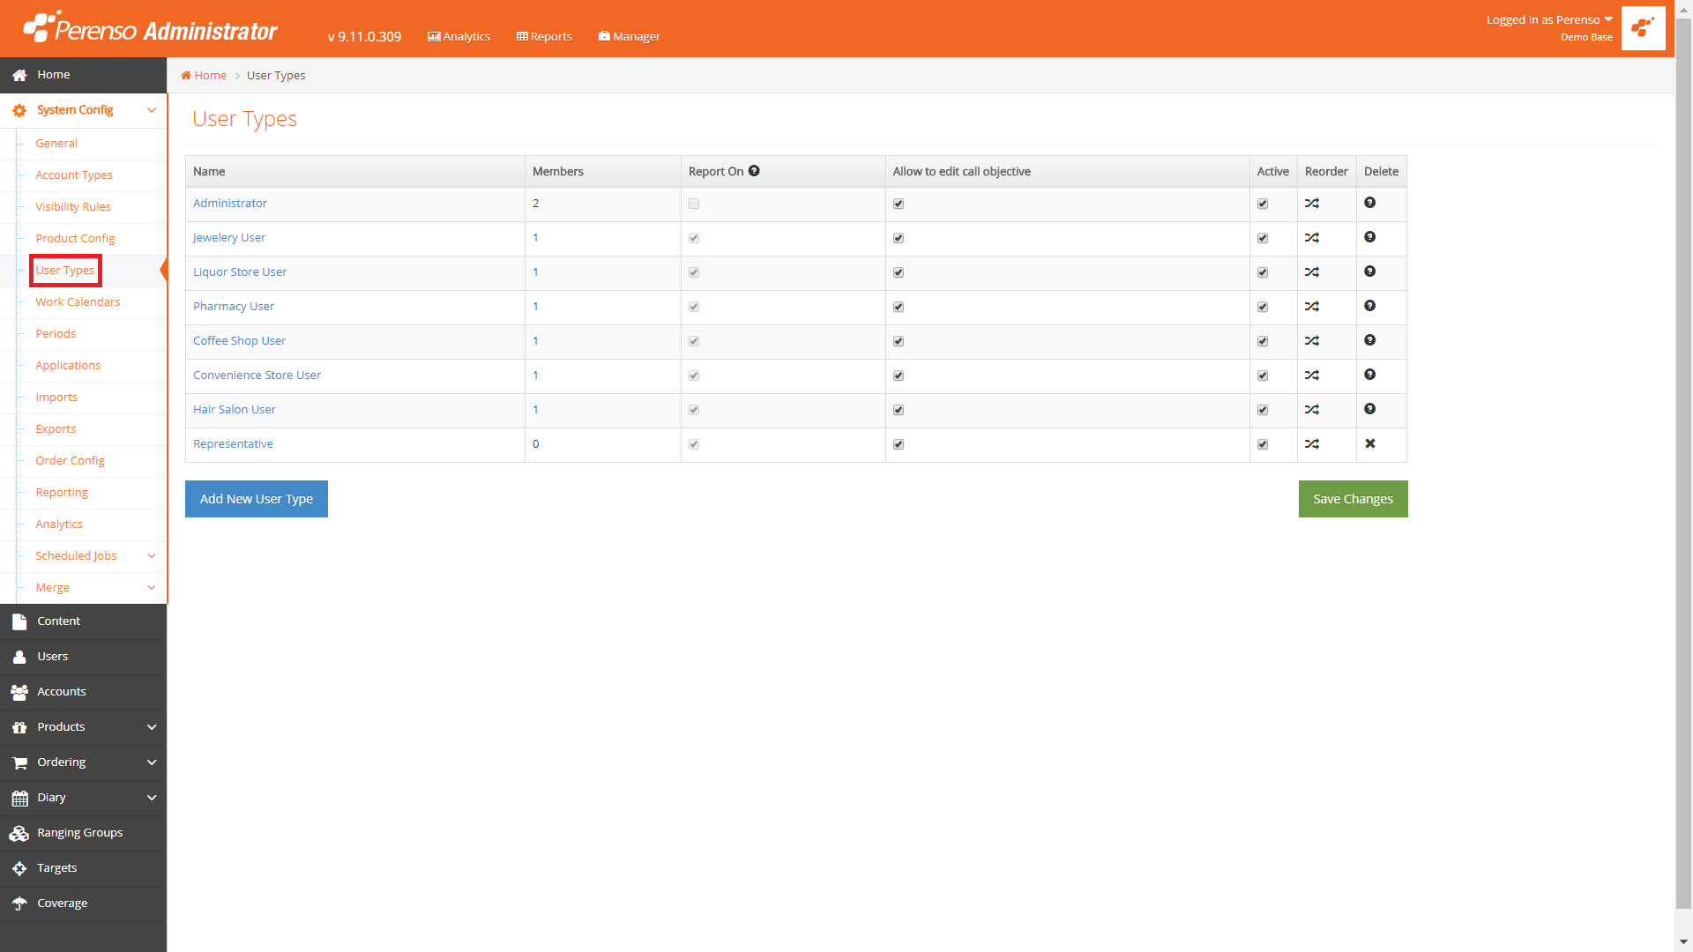Click the reorder shuffle icon for Administrator
The height and width of the screenshot is (952, 1693).
click(x=1312, y=204)
